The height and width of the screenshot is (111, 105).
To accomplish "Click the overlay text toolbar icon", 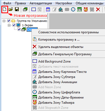I will [x=40, y=9].
